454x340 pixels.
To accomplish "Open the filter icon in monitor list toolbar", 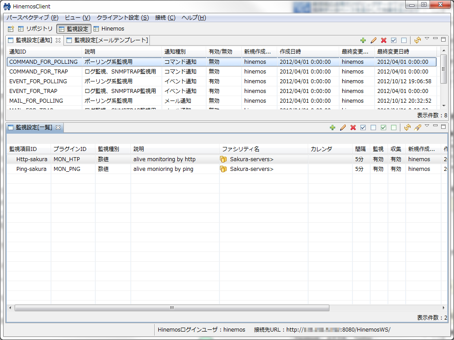I will [417, 127].
